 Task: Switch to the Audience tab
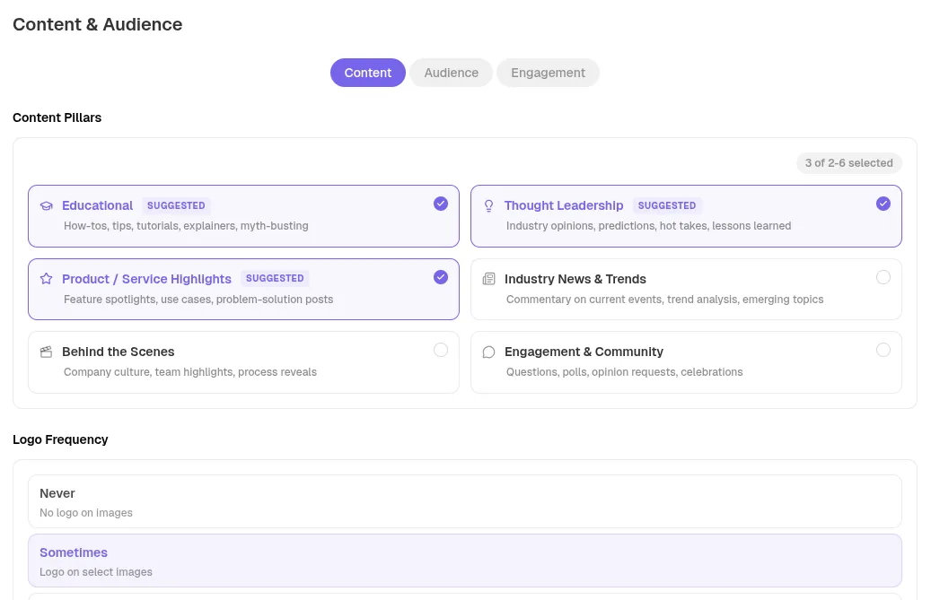[451, 73]
